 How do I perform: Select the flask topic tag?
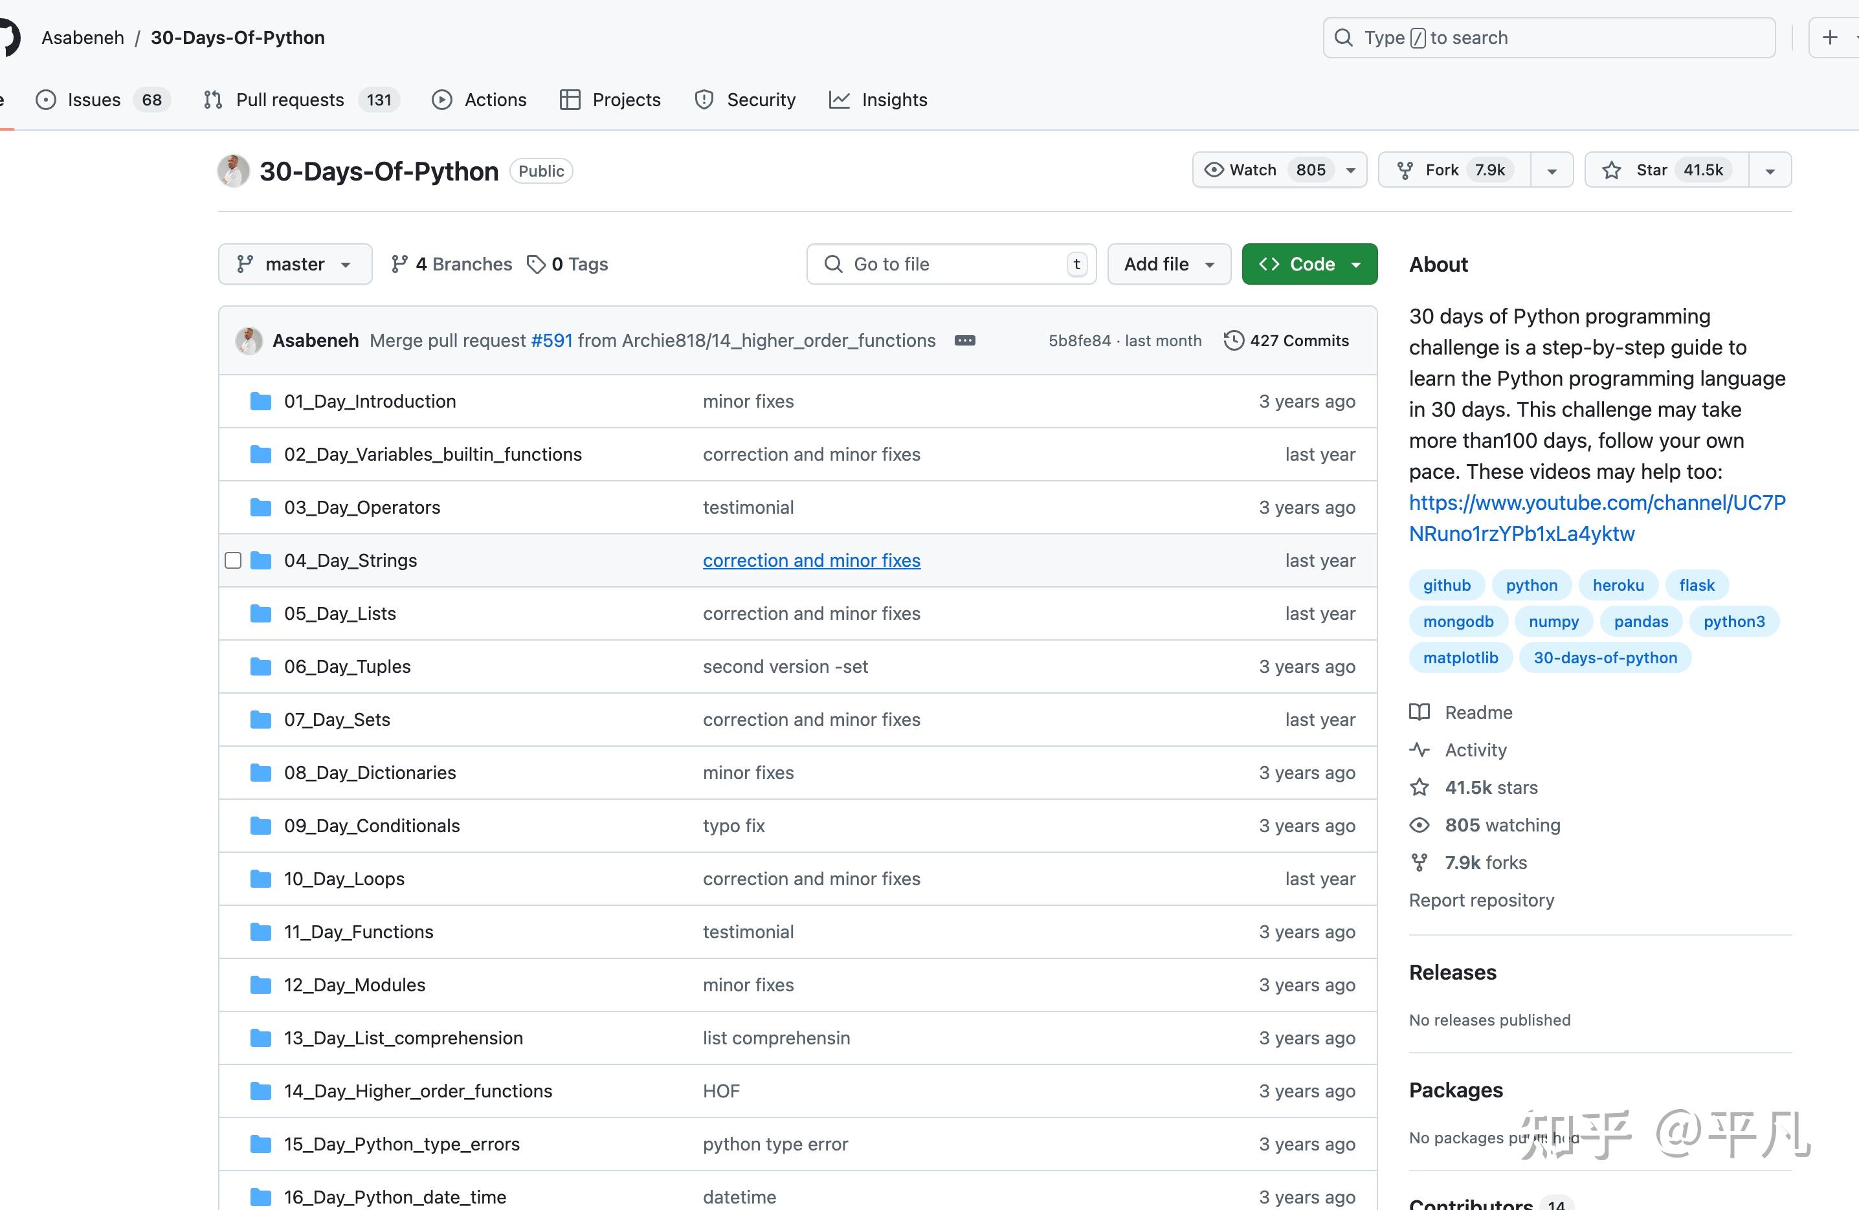pos(1697,586)
